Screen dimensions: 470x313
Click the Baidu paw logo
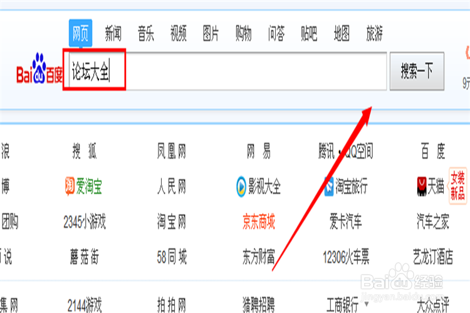(39, 69)
